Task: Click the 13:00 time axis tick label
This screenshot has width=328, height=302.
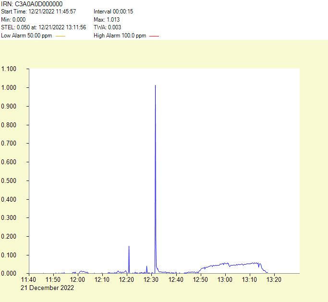Action: [x=225, y=279]
